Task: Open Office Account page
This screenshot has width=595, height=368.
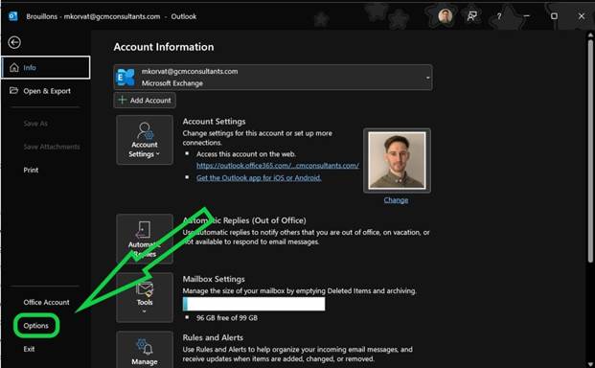Action: click(46, 302)
